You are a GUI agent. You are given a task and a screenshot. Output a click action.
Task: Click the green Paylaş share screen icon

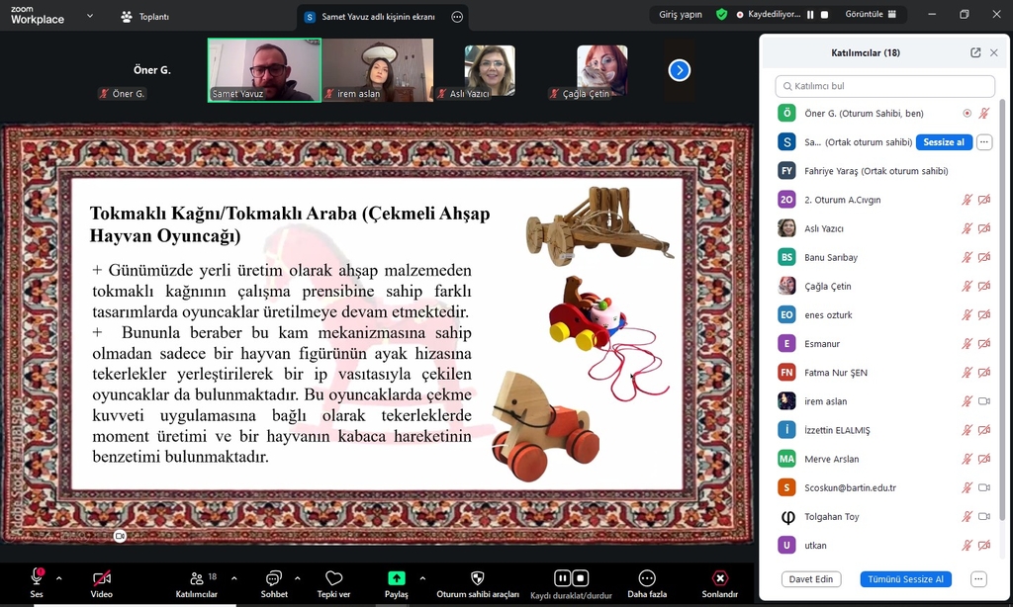(396, 578)
